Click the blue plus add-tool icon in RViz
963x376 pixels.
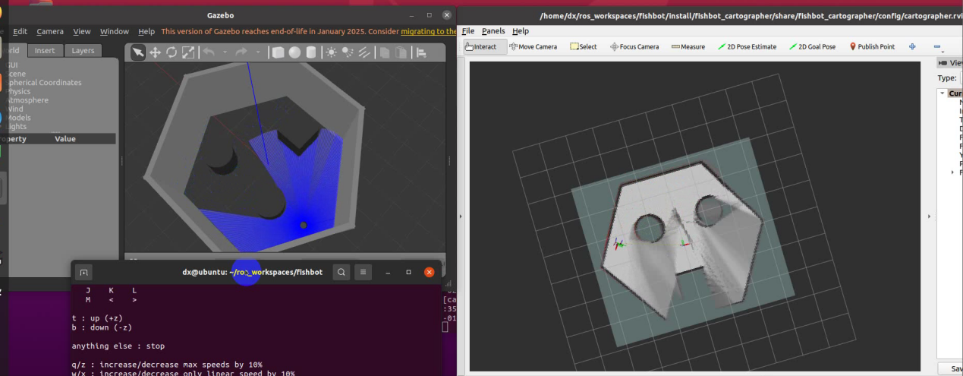[x=912, y=46]
